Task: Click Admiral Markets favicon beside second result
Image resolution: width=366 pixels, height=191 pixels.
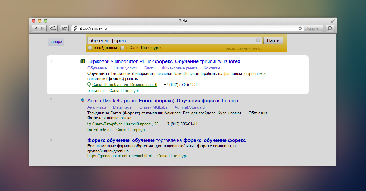Action: point(83,100)
